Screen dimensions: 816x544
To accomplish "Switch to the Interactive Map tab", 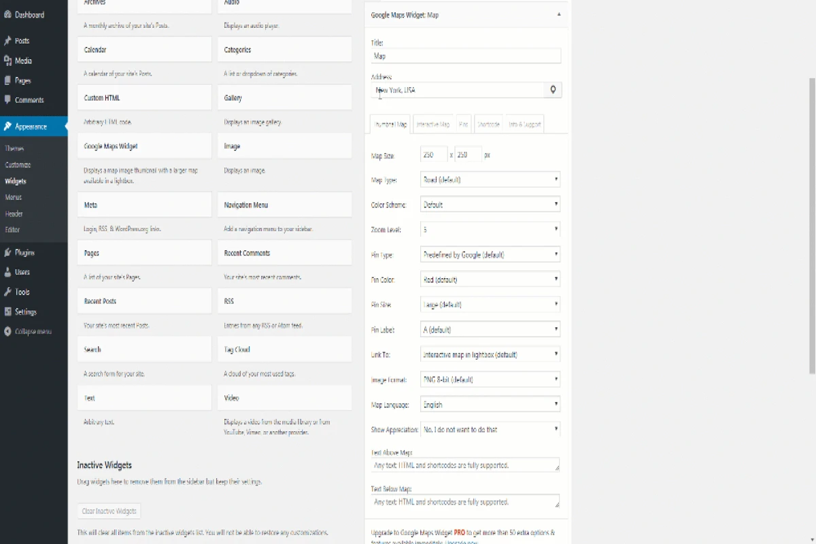I will pos(434,124).
